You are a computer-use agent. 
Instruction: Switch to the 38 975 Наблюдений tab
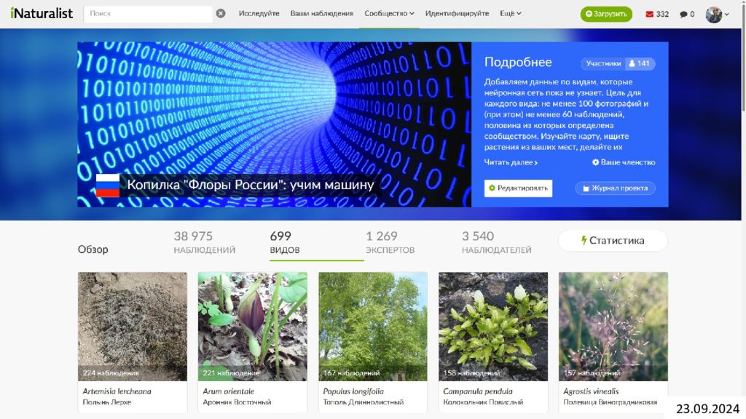pyautogui.click(x=205, y=242)
